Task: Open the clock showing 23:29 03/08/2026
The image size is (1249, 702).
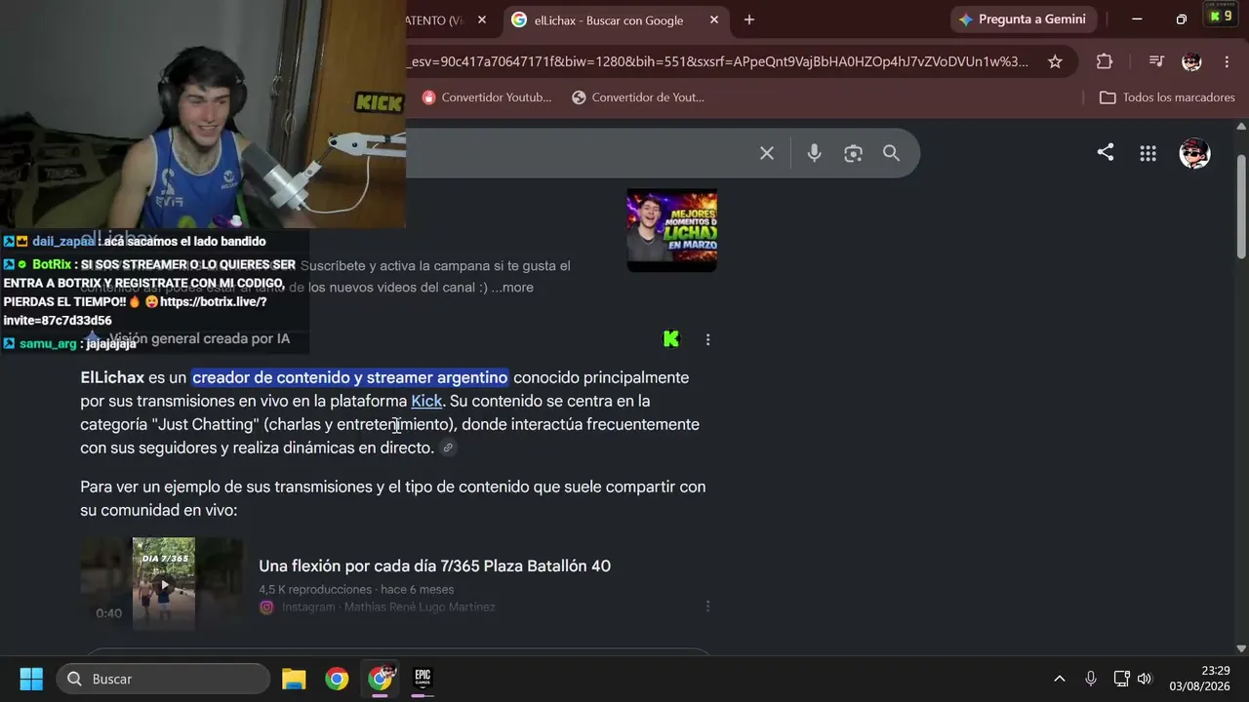Action: tap(1200, 679)
